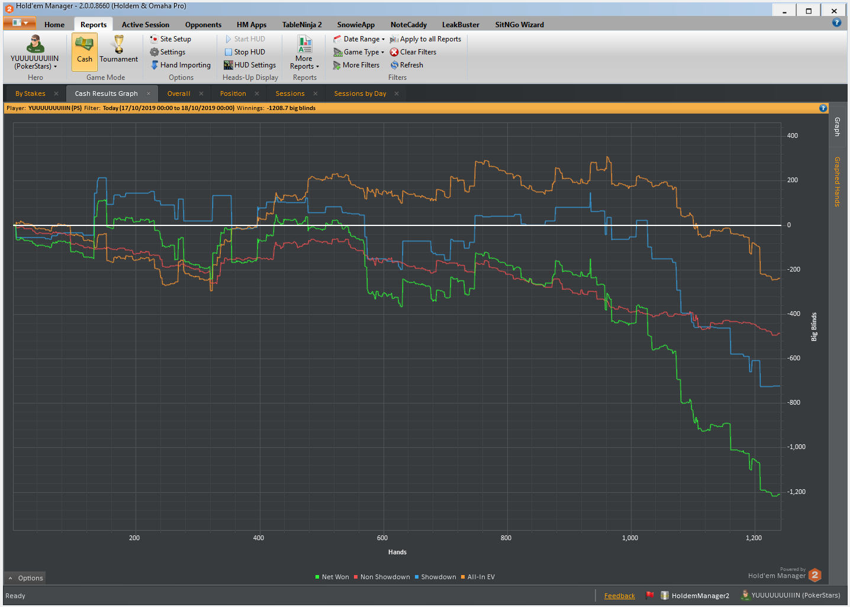
Task: Click the Hold'em Manager 2 logo
Action: click(815, 574)
